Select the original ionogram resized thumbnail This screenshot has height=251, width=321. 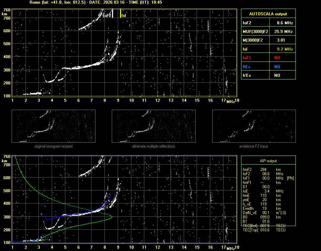[53, 126]
